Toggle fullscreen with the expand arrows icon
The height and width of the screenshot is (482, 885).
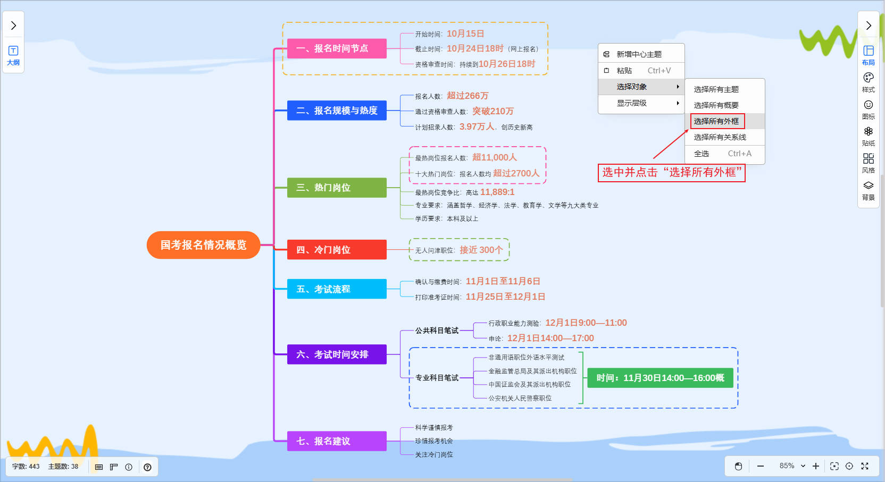(x=865, y=466)
